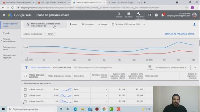Download keyword ideas with the download icon
The width and height of the screenshot is (200, 112).
(194, 24)
